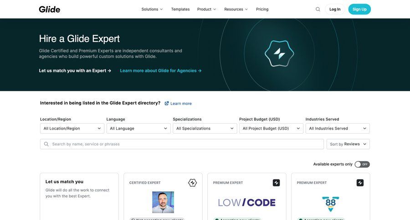Click the Premium badge on LOW/CODE card
The height and width of the screenshot is (220, 410).
276,183
